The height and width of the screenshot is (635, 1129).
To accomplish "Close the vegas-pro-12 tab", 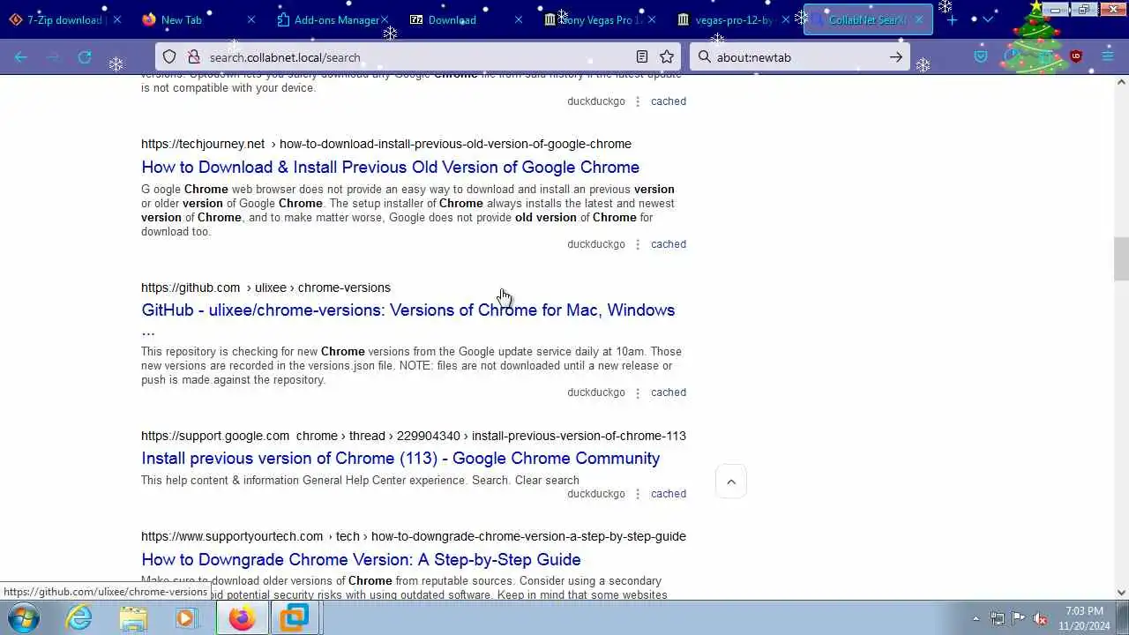I will point(785,19).
